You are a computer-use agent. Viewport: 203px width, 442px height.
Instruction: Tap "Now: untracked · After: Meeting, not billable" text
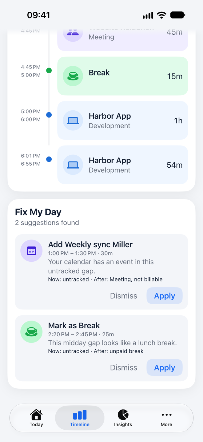coord(105,280)
